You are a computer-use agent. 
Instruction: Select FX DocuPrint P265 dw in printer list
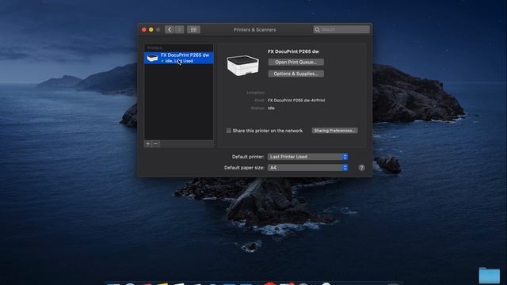(179, 58)
